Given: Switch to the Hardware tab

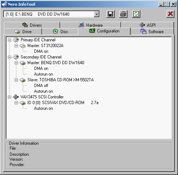Looking at the screenshot, I should tap(91, 25).
